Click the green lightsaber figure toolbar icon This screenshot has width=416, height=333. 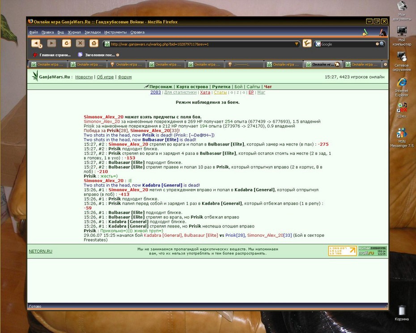pos(365,32)
